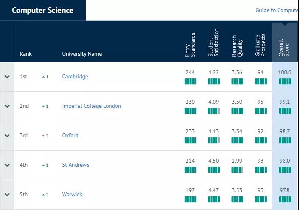Click Warwick's Overall Score bar under 97.8
The width and height of the screenshot is (299, 210).
(x=285, y=199)
